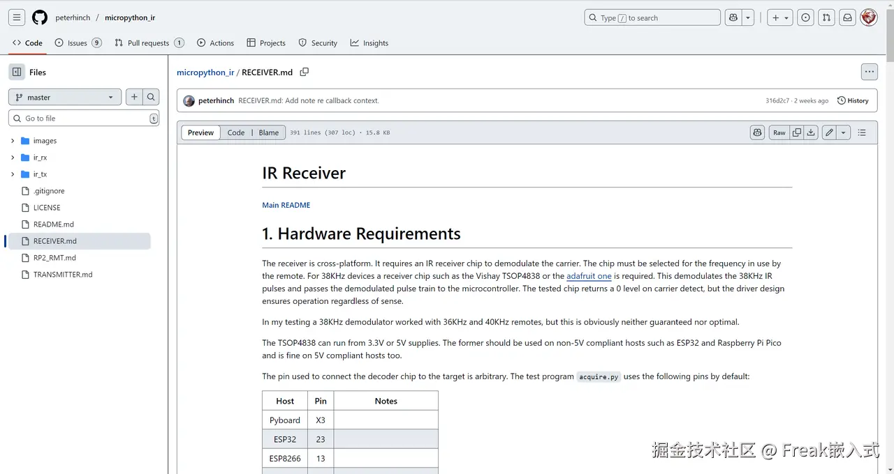Open the user avatar menu
This screenshot has width=894, height=474.
pyautogui.click(x=869, y=17)
